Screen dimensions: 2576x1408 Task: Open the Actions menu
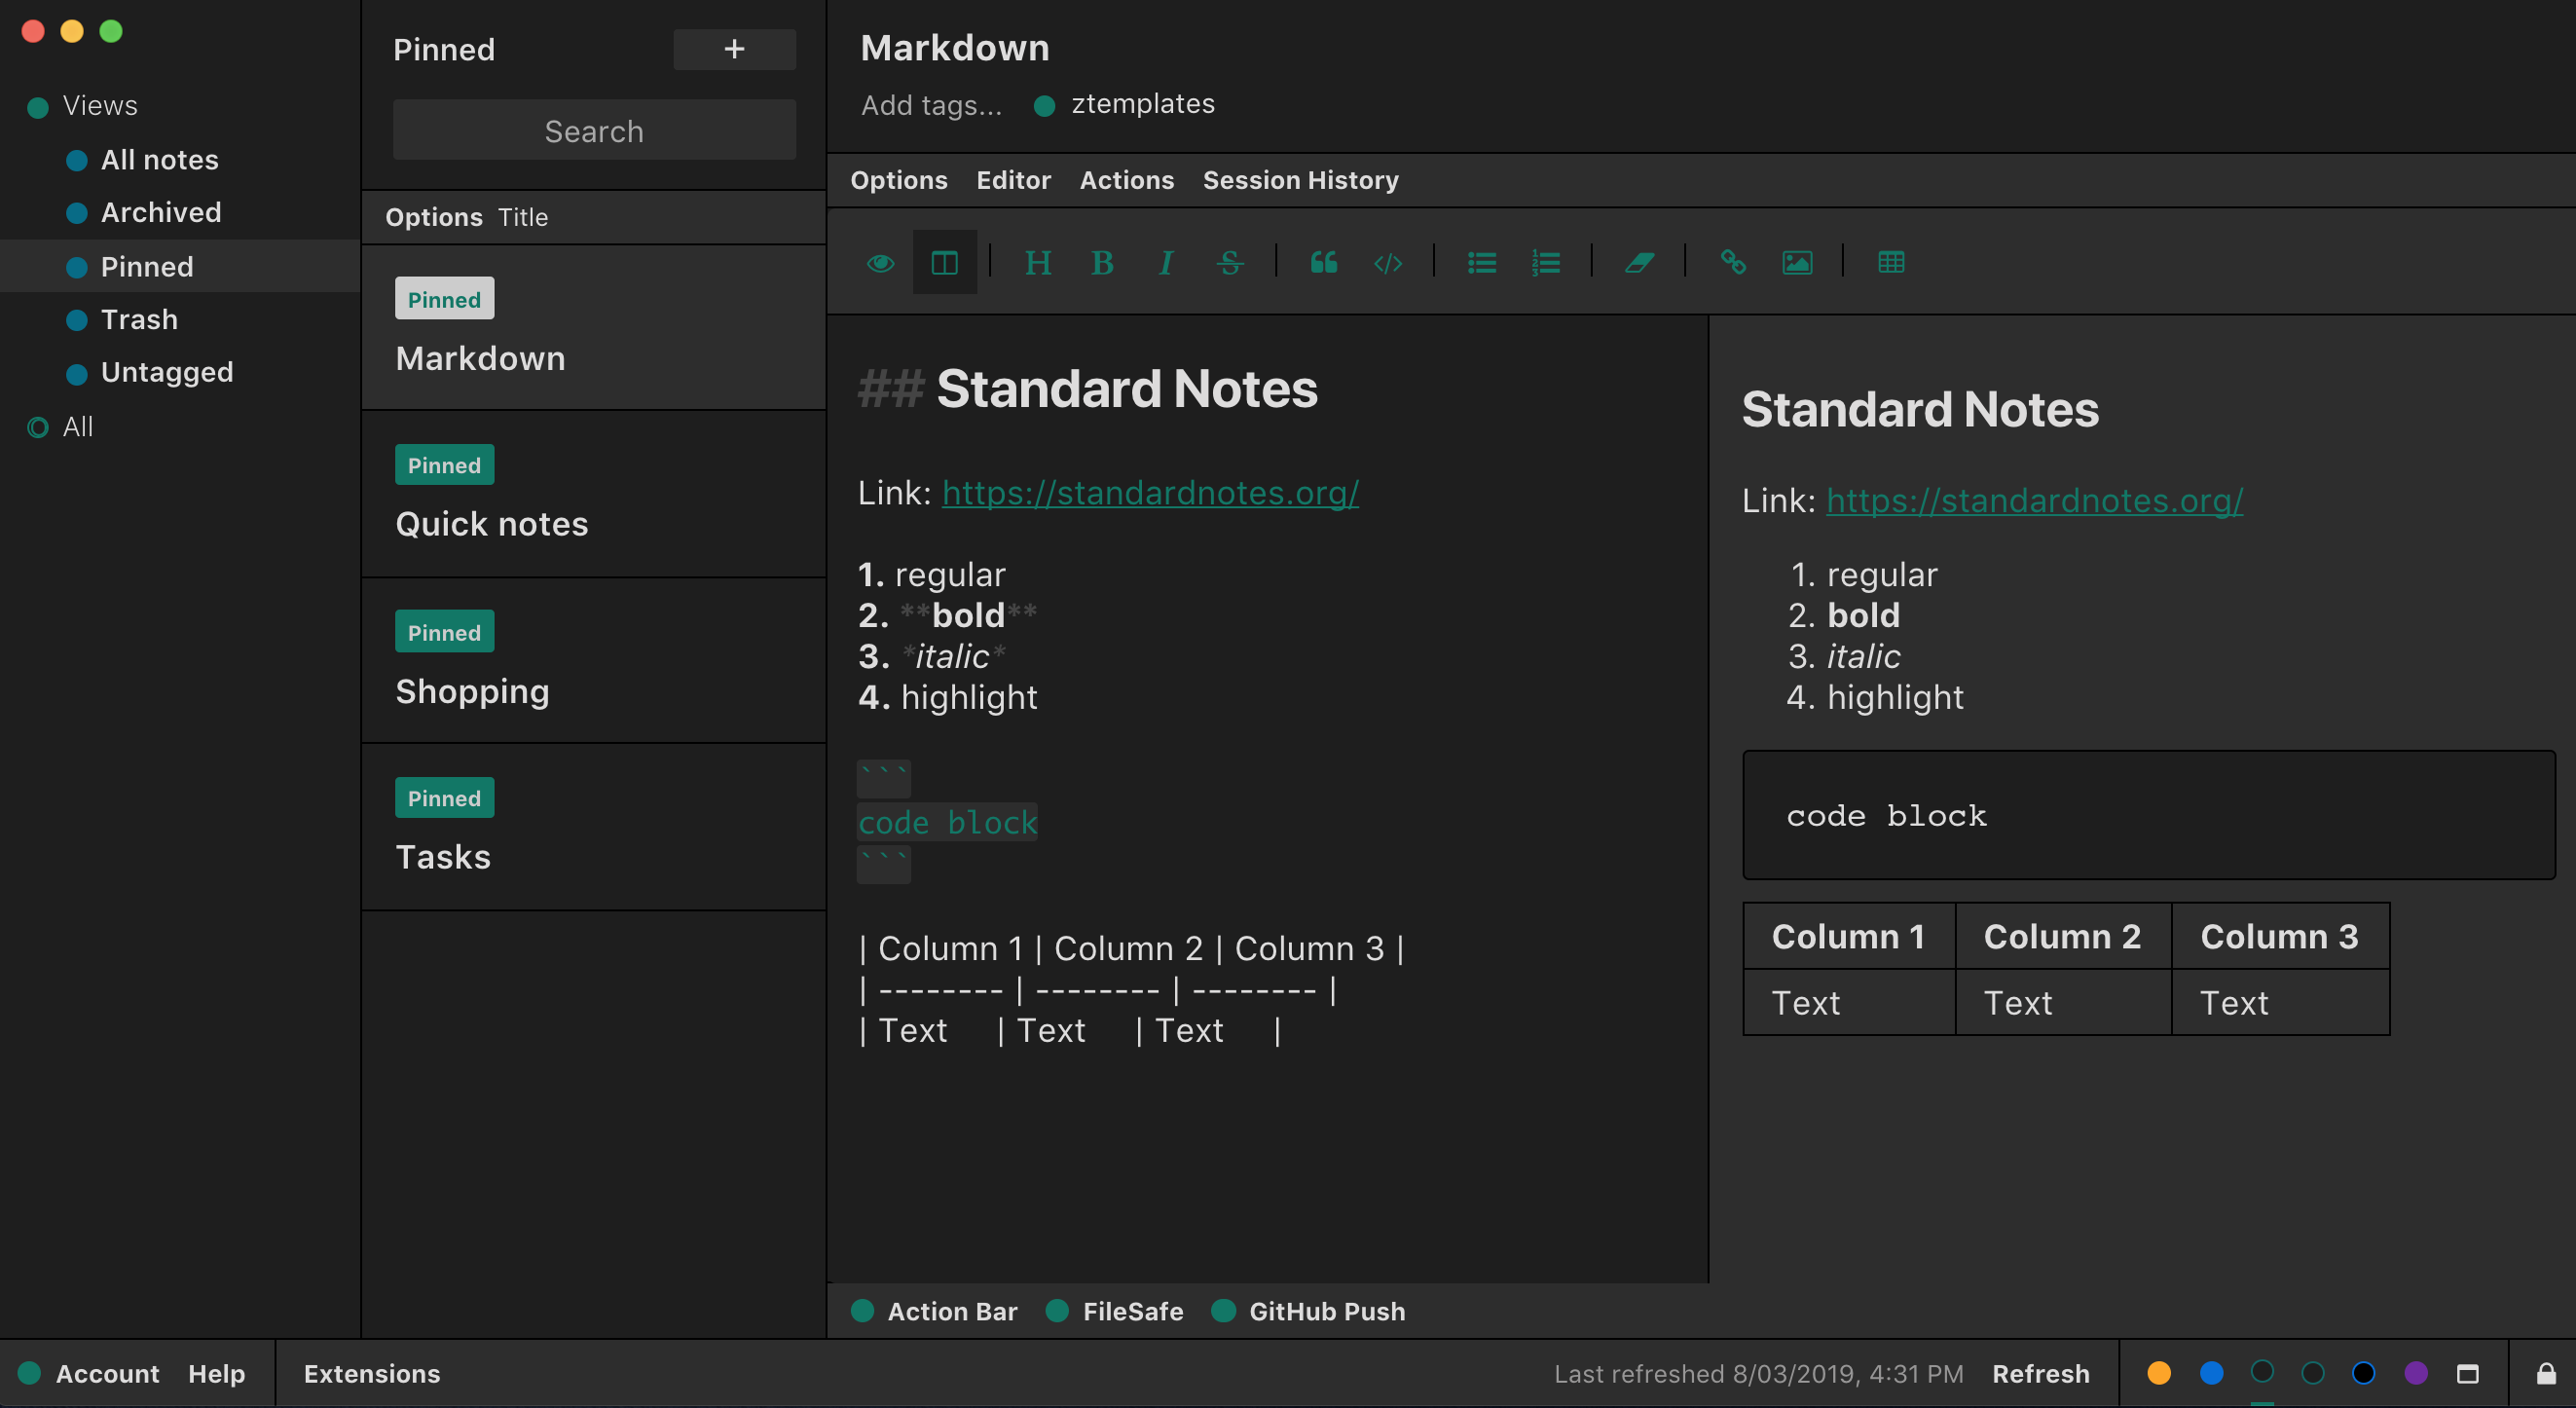(1126, 180)
